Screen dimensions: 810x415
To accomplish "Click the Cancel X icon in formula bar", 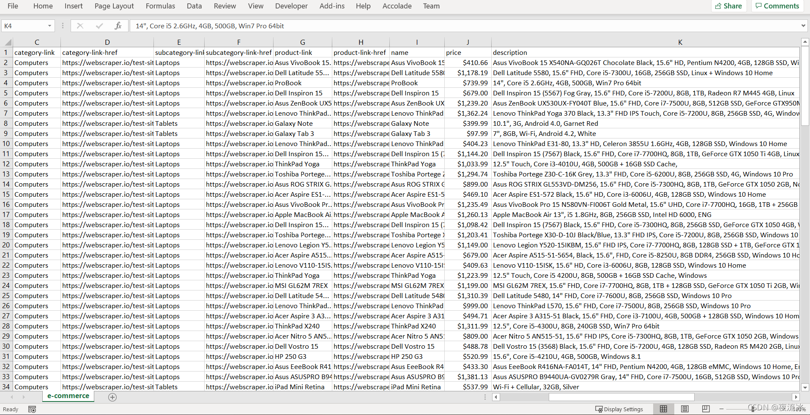I will 80,26.
